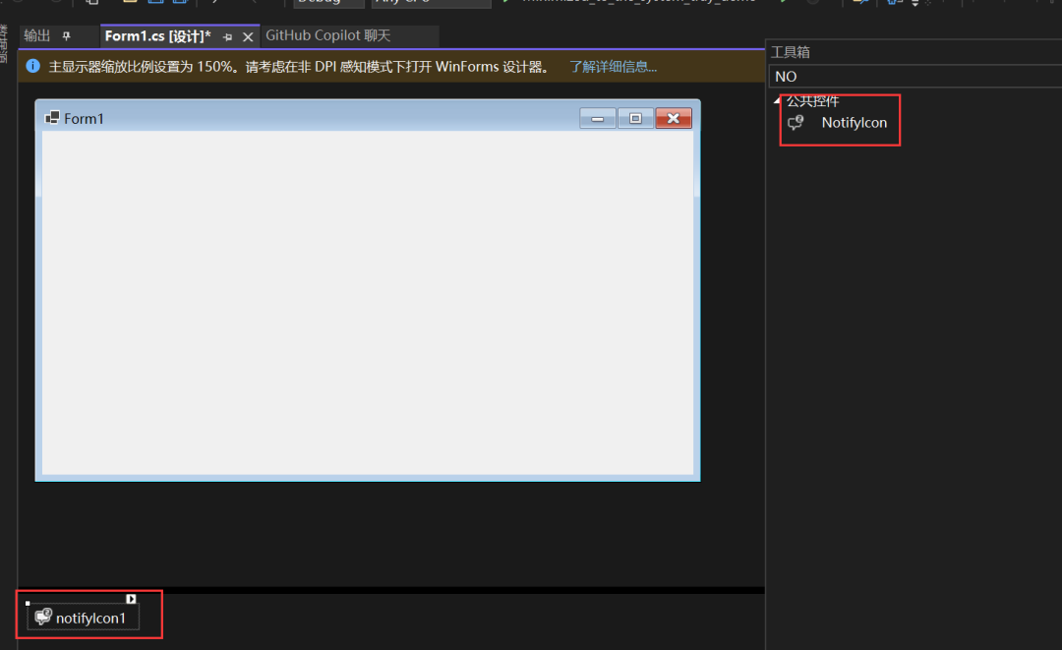Close the Form1.cs [设计]* tab
The image size is (1062, 650).
click(x=248, y=37)
